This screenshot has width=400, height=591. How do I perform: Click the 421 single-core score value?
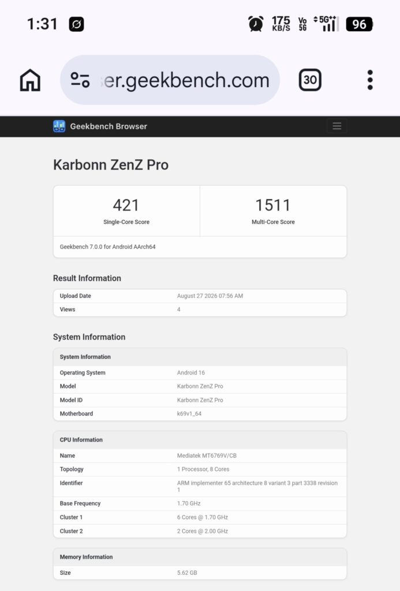[x=126, y=205]
